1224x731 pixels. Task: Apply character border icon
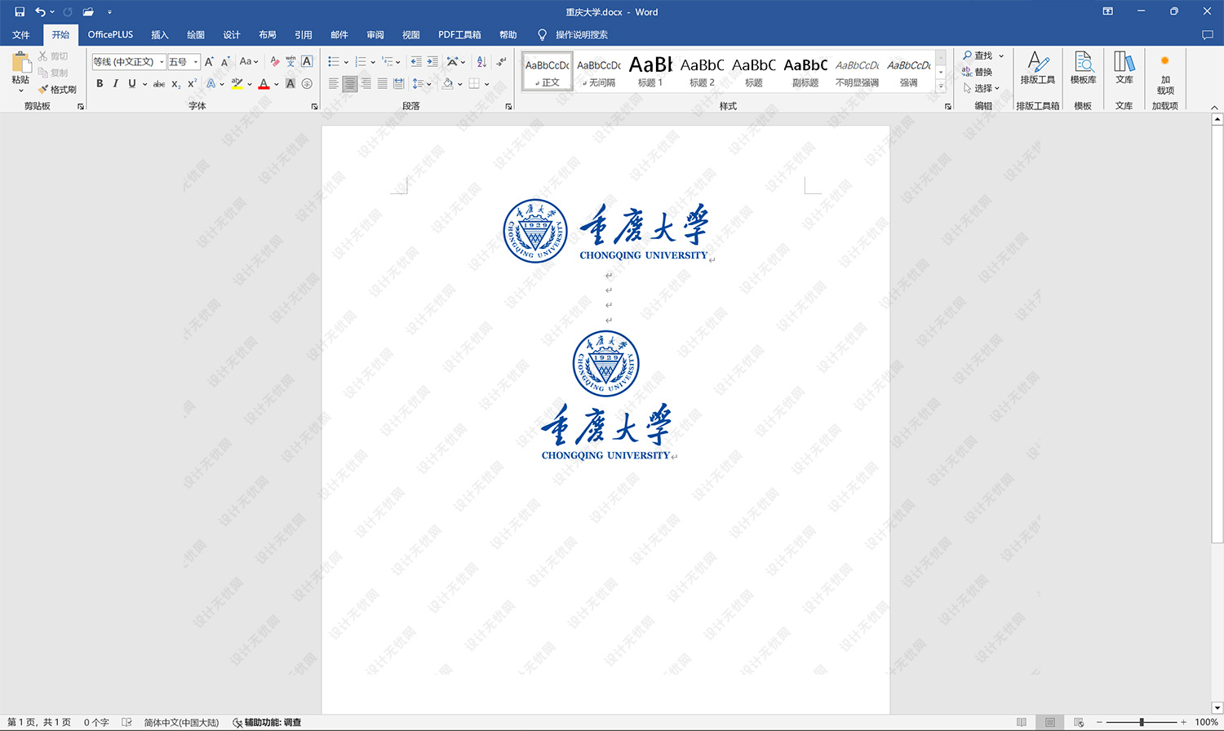coord(307,61)
